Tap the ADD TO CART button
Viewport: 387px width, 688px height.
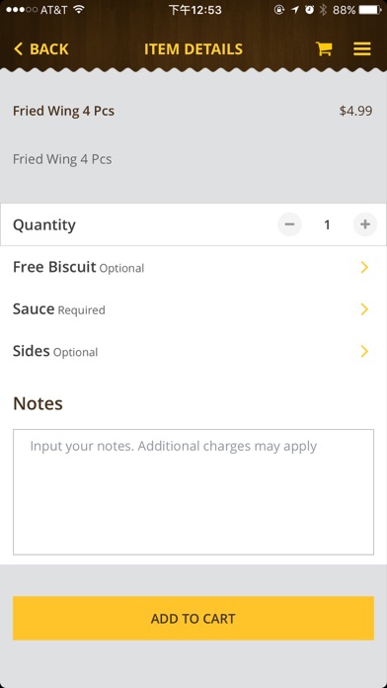click(x=193, y=618)
